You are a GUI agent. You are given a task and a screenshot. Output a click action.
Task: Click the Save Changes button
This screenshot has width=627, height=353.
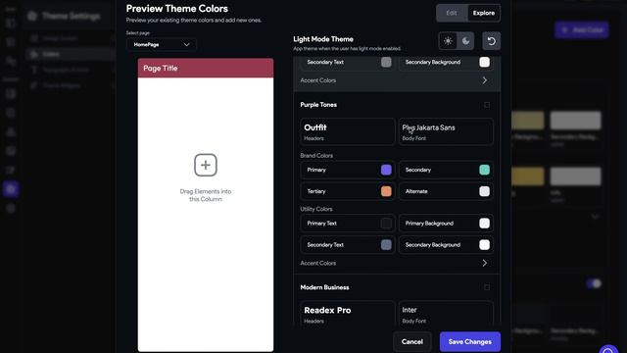[470, 342]
